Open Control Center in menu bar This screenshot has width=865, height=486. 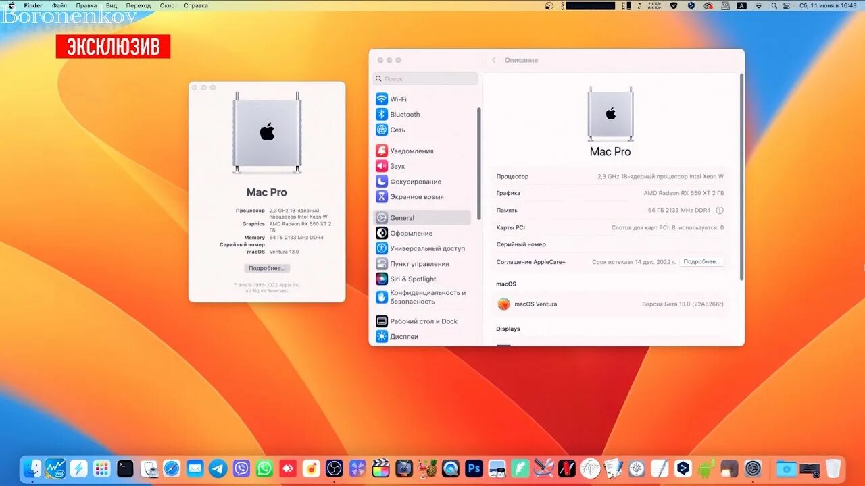point(788,5)
